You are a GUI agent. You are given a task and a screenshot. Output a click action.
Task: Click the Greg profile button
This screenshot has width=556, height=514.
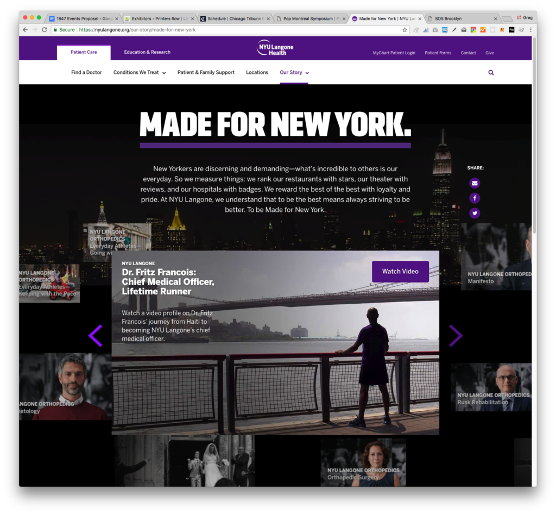click(525, 18)
